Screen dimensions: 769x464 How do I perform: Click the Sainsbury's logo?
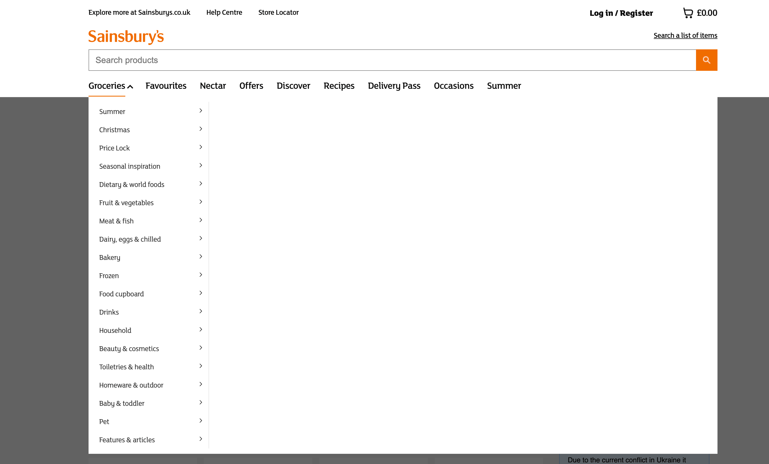click(126, 36)
